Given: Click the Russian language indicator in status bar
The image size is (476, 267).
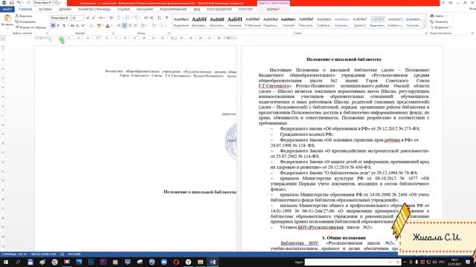Looking at the screenshot, I should (x=74, y=254).
